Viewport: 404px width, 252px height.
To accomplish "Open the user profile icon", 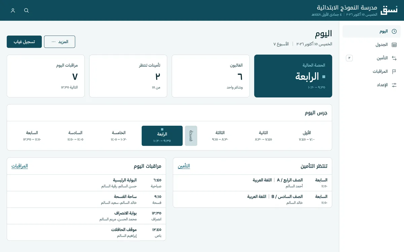I will pos(13,10).
